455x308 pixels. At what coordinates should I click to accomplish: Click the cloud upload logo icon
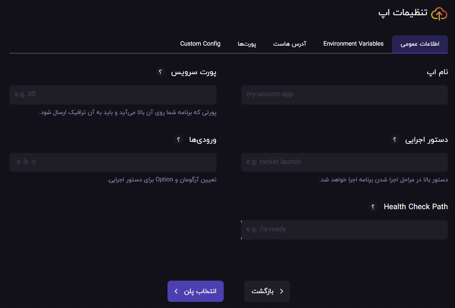coord(439,14)
